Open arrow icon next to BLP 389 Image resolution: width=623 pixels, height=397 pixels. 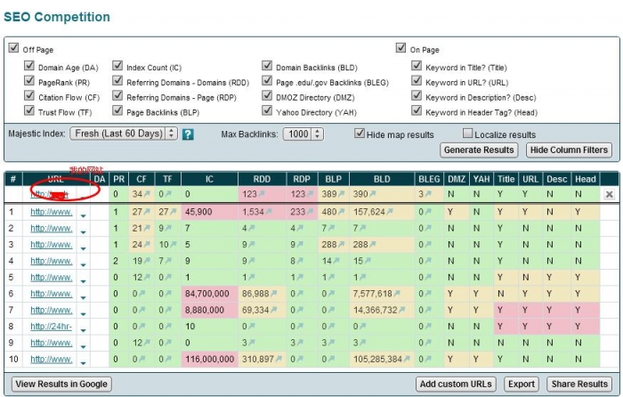(x=341, y=194)
